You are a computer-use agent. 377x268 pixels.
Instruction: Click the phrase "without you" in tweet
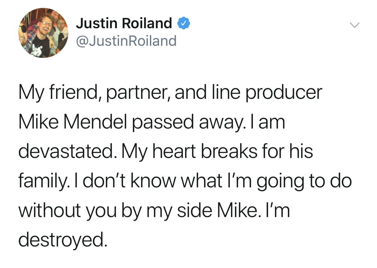pyautogui.click(x=67, y=210)
